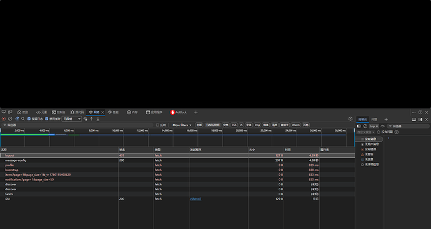Switch to the Issues tab in quick view
Screen dimensions: 431x229
click(x=374, y=119)
